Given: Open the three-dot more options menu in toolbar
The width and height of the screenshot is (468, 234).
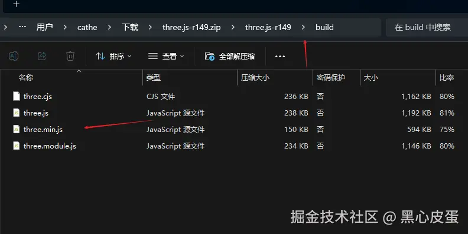Looking at the screenshot, I should [280, 56].
